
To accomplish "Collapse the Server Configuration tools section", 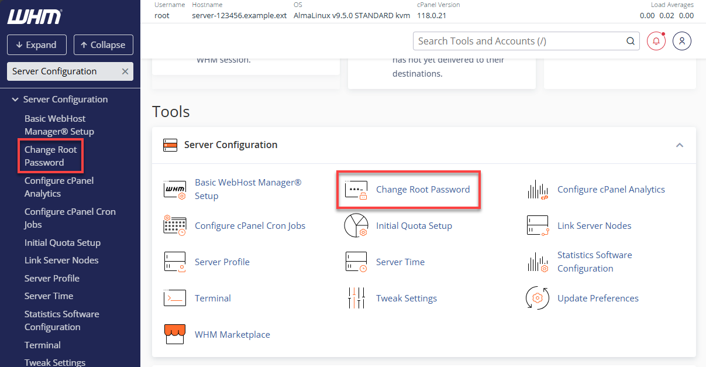I will tap(680, 145).
